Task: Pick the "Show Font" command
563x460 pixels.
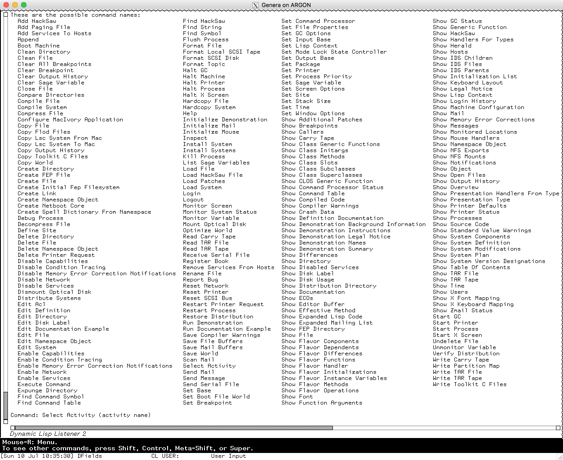Action: (x=297, y=396)
